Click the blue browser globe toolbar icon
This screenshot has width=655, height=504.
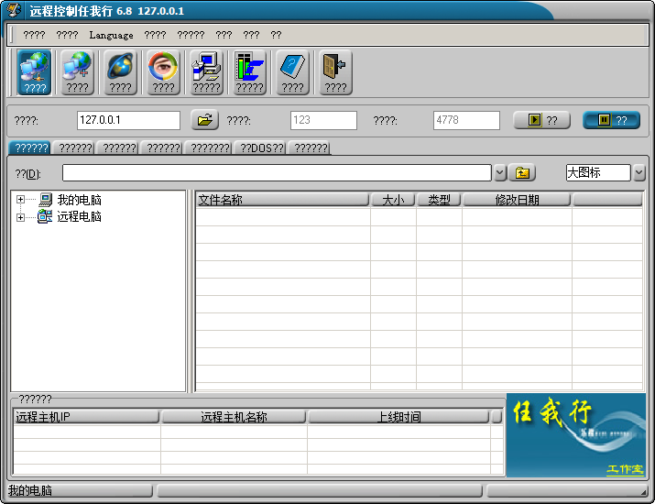tap(121, 71)
